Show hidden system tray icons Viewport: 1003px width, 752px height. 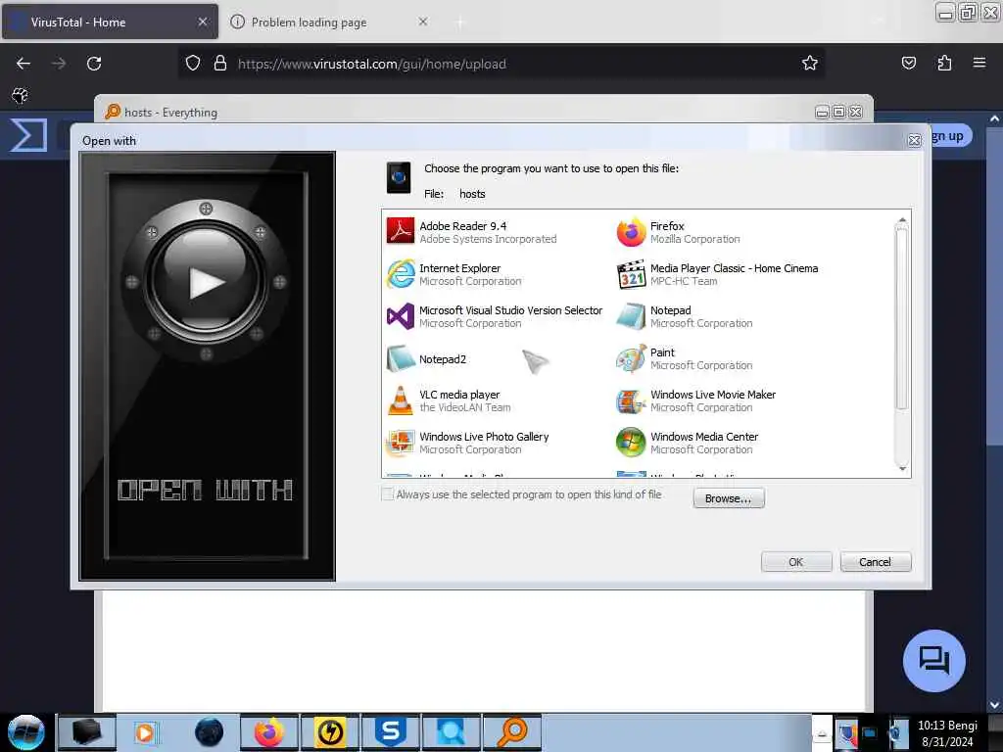(x=822, y=733)
